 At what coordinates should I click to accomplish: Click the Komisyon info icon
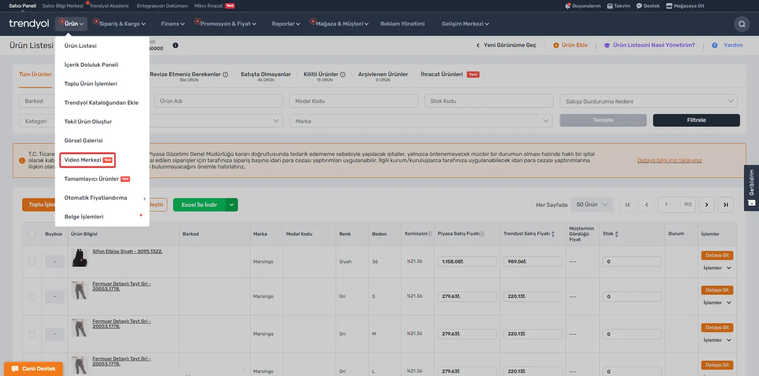pyautogui.click(x=430, y=234)
